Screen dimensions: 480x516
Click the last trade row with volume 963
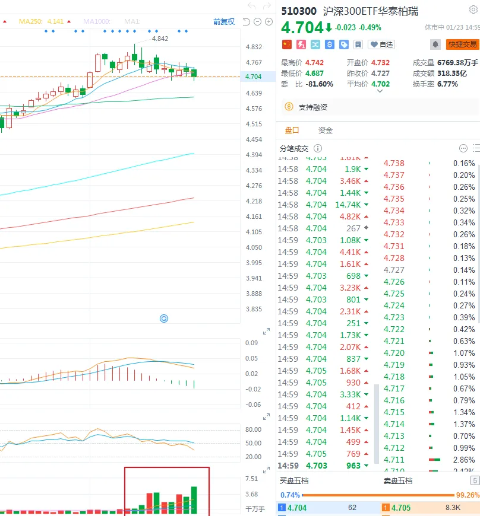[x=323, y=466]
